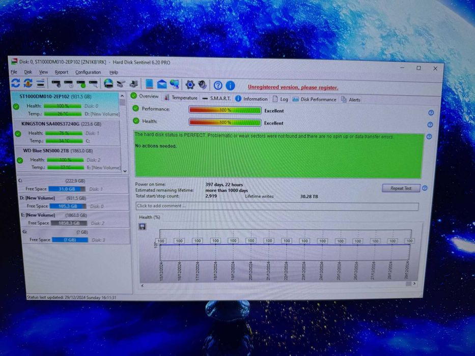Click the C: Free Space 31.0 GB bar
Image resolution: width=475 pixels, height=356 pixels.
(67, 189)
